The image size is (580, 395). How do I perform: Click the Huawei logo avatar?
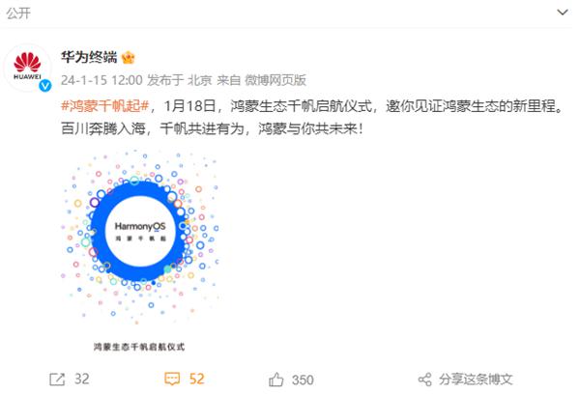click(27, 67)
